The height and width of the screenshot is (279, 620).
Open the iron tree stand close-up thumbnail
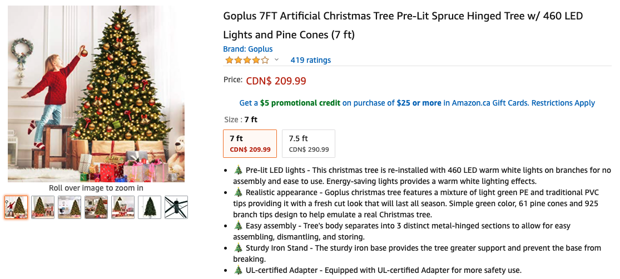tap(176, 207)
